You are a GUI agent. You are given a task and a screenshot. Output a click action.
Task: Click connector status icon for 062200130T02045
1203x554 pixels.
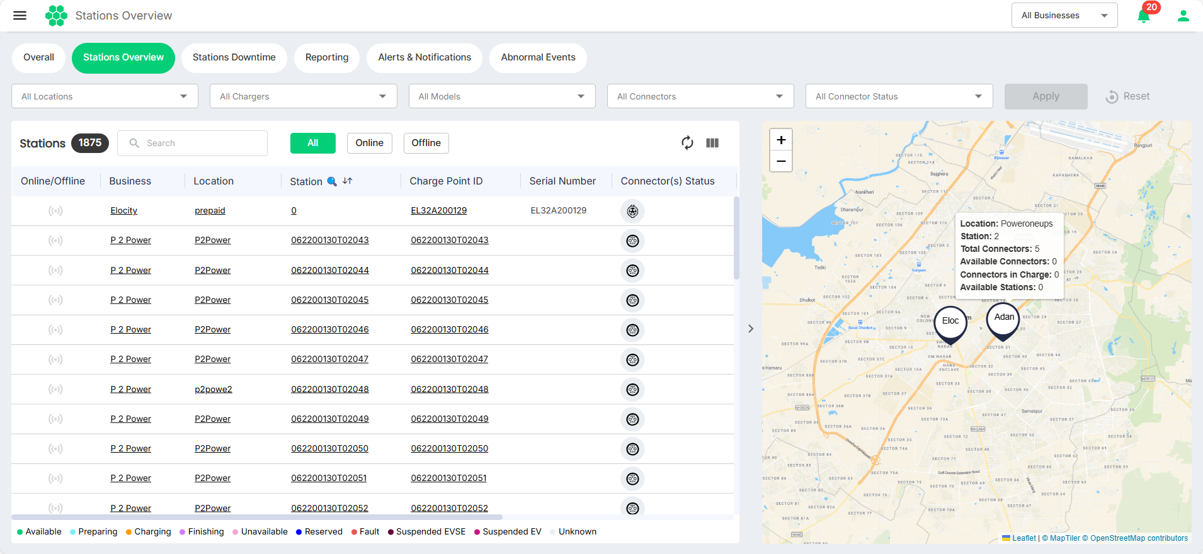pos(632,300)
